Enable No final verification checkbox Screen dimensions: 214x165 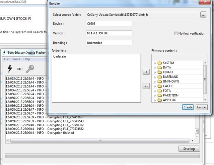point(176,33)
